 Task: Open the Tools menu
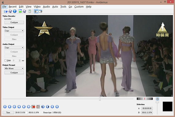coord(63,7)
